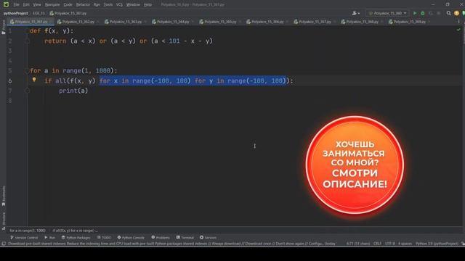
Task: Open the Terminal tool window
Action: (185, 238)
